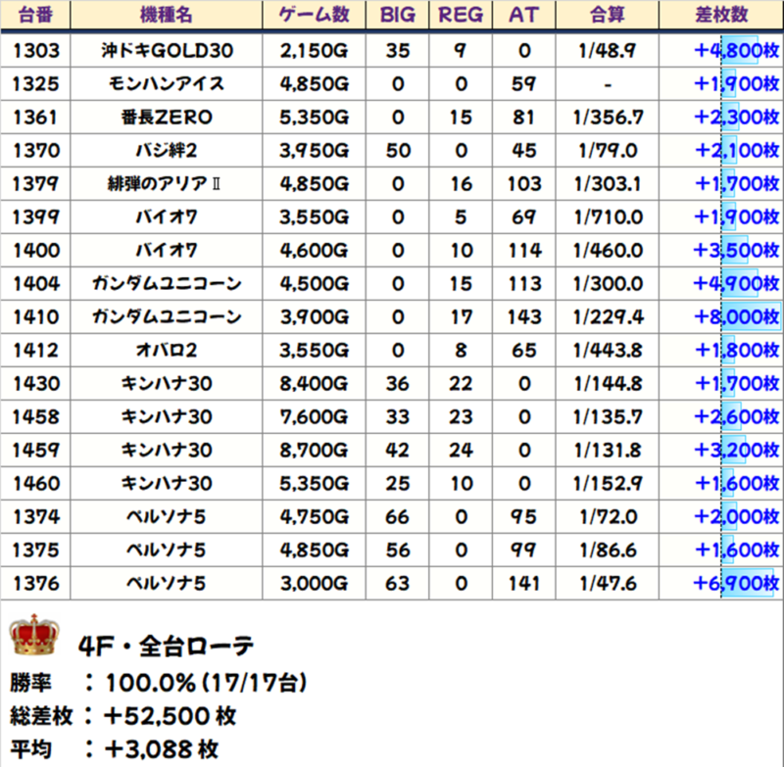
Task: Click the 8,400G games count
Action: coord(314,384)
